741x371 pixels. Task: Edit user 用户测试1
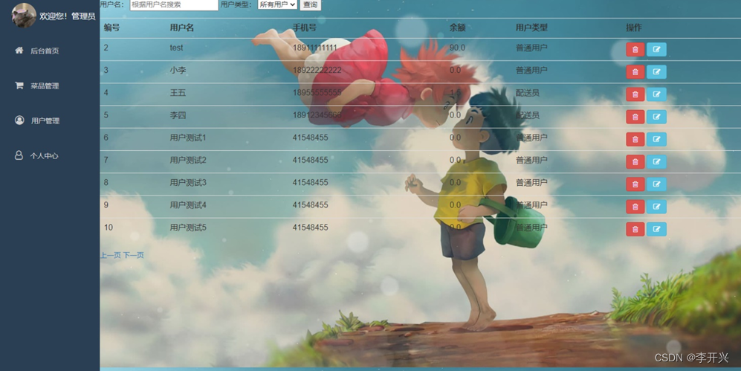pos(656,140)
